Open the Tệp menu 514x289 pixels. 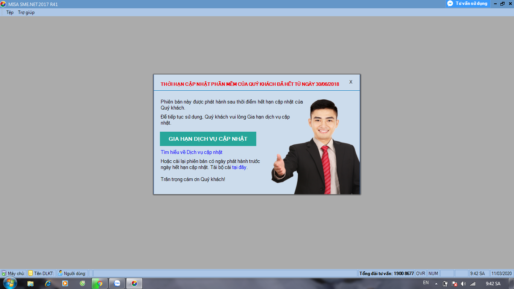10,12
